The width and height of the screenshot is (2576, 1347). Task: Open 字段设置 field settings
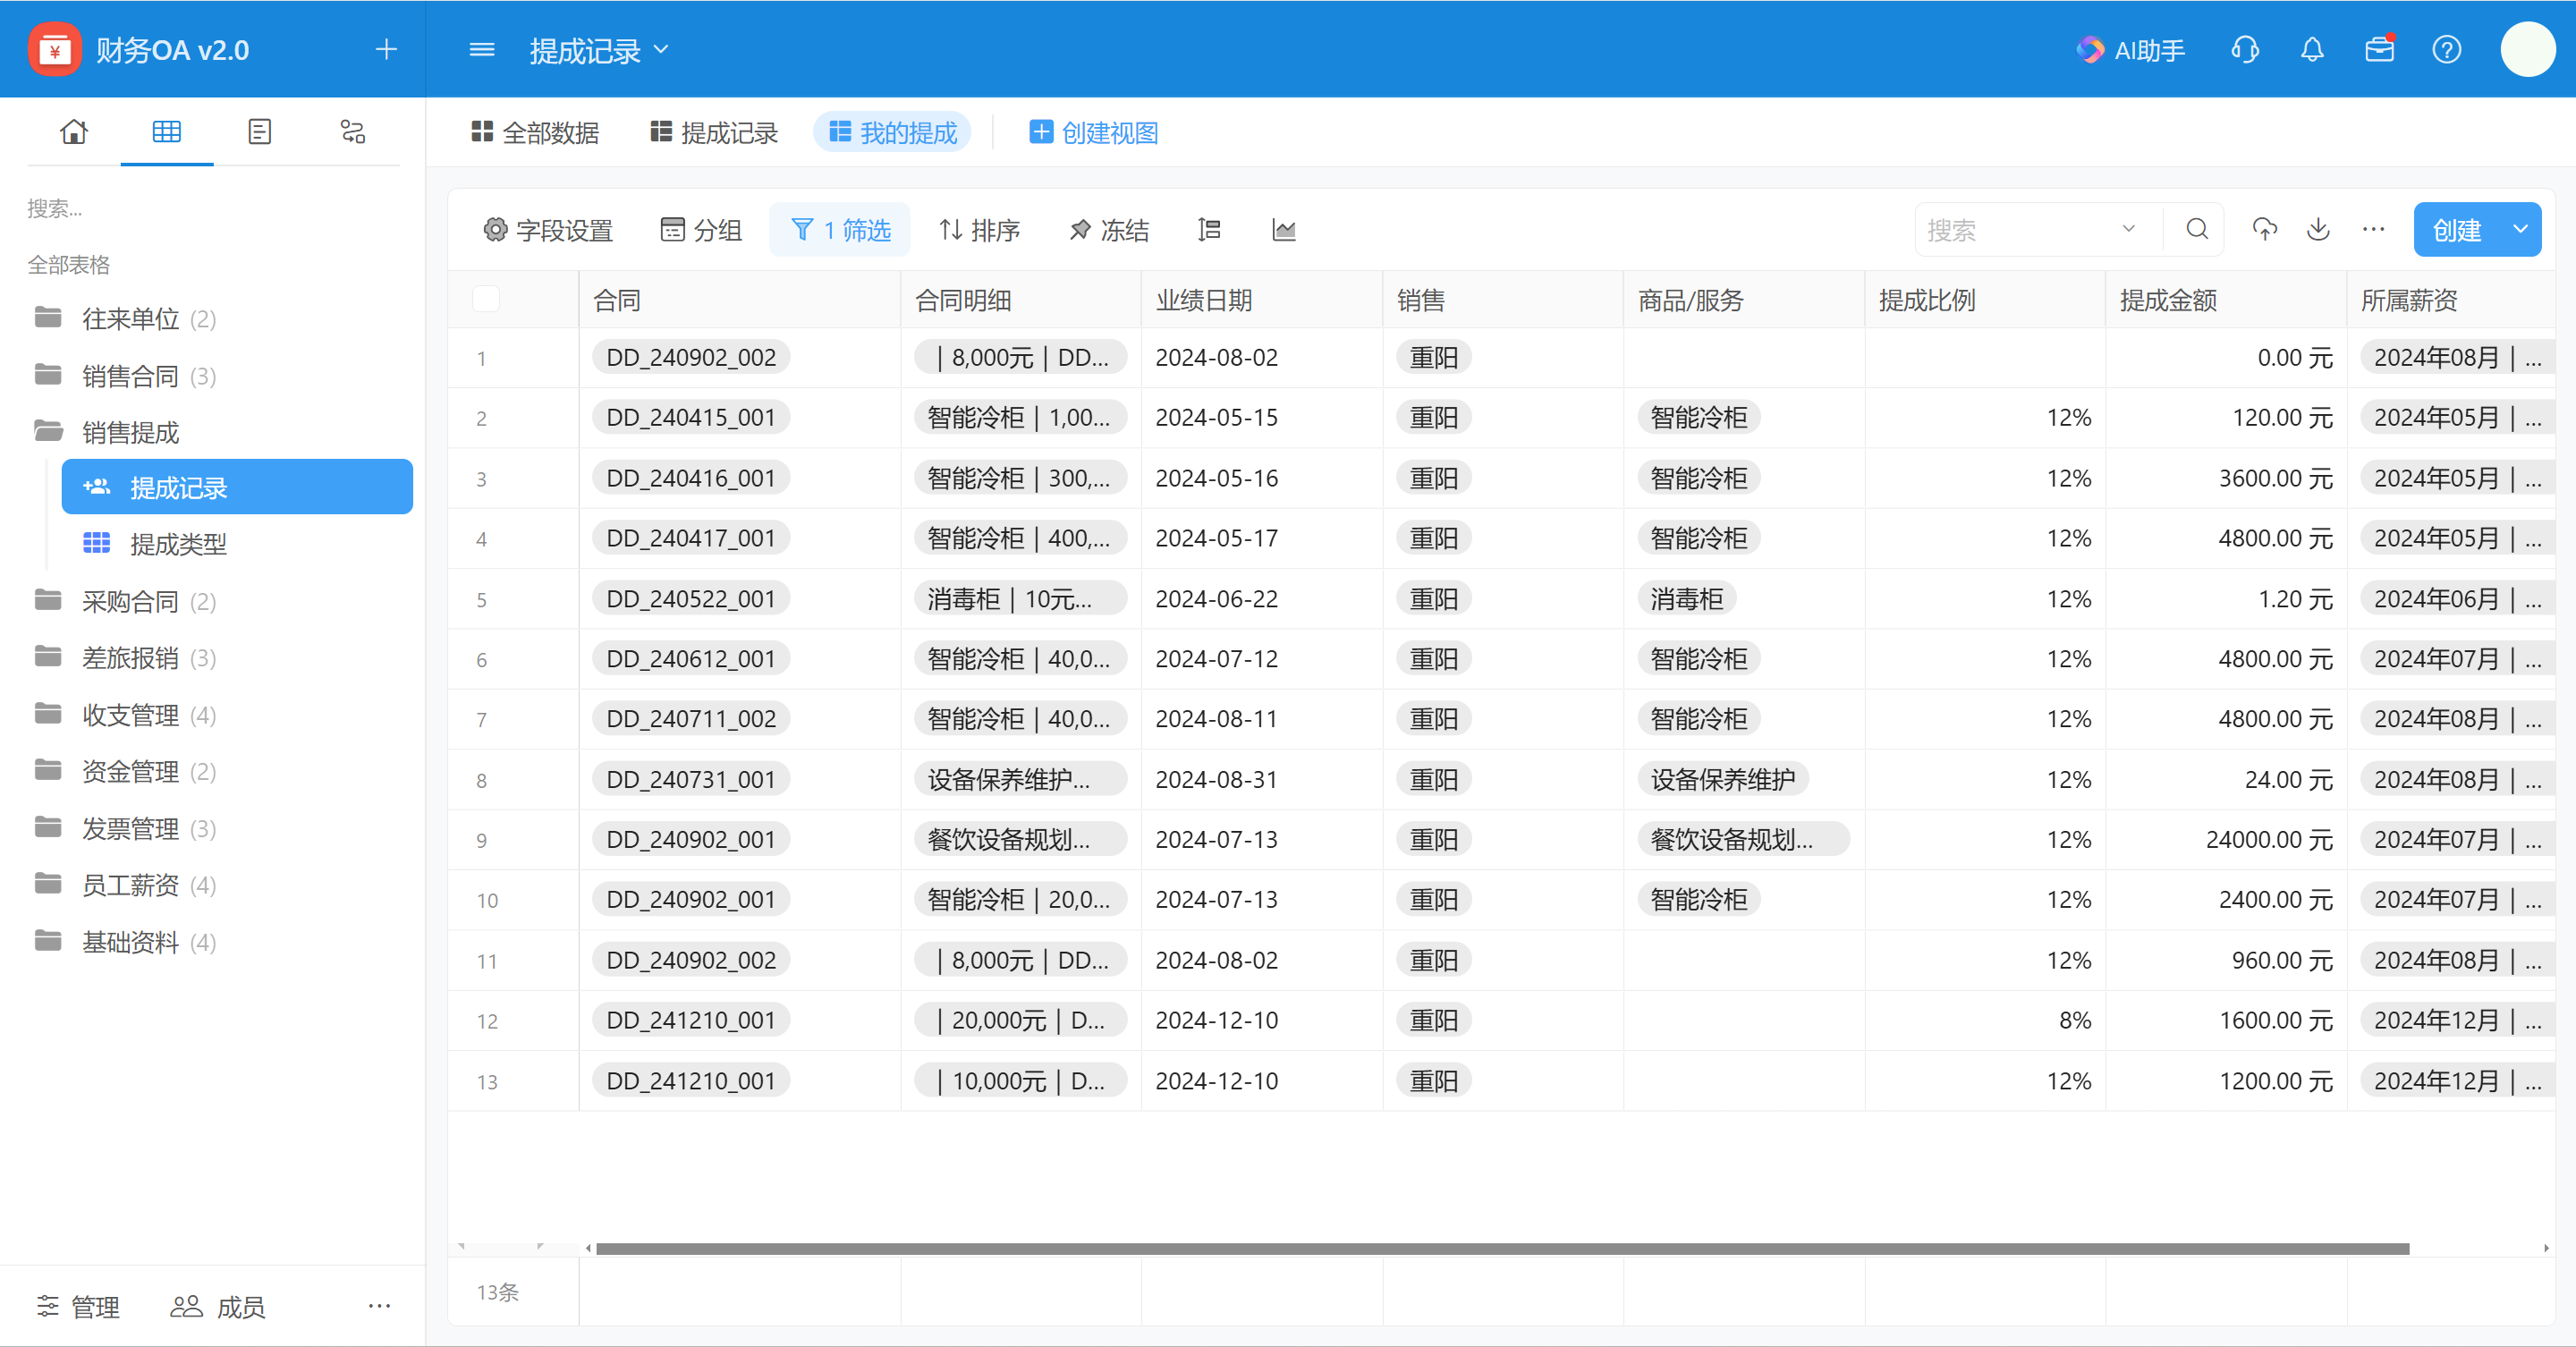click(x=548, y=230)
